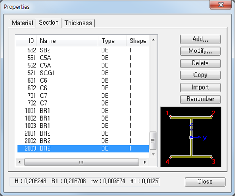Viewport: 235px width, 196px height.
Task: Close the Properties dialog with Close button
Action: tap(205, 182)
